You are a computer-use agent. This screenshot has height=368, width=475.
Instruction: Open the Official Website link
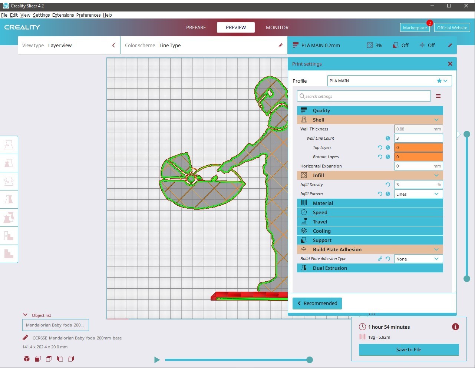pos(452,28)
